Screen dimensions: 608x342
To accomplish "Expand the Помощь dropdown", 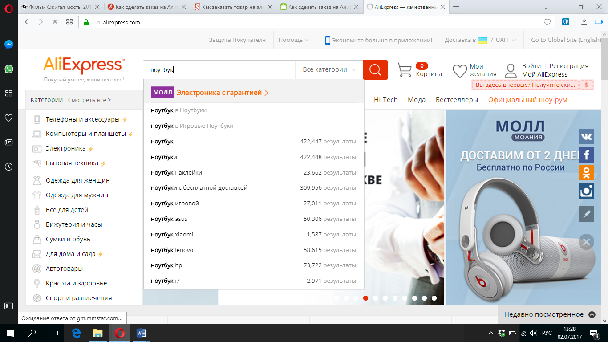I will pyautogui.click(x=294, y=40).
